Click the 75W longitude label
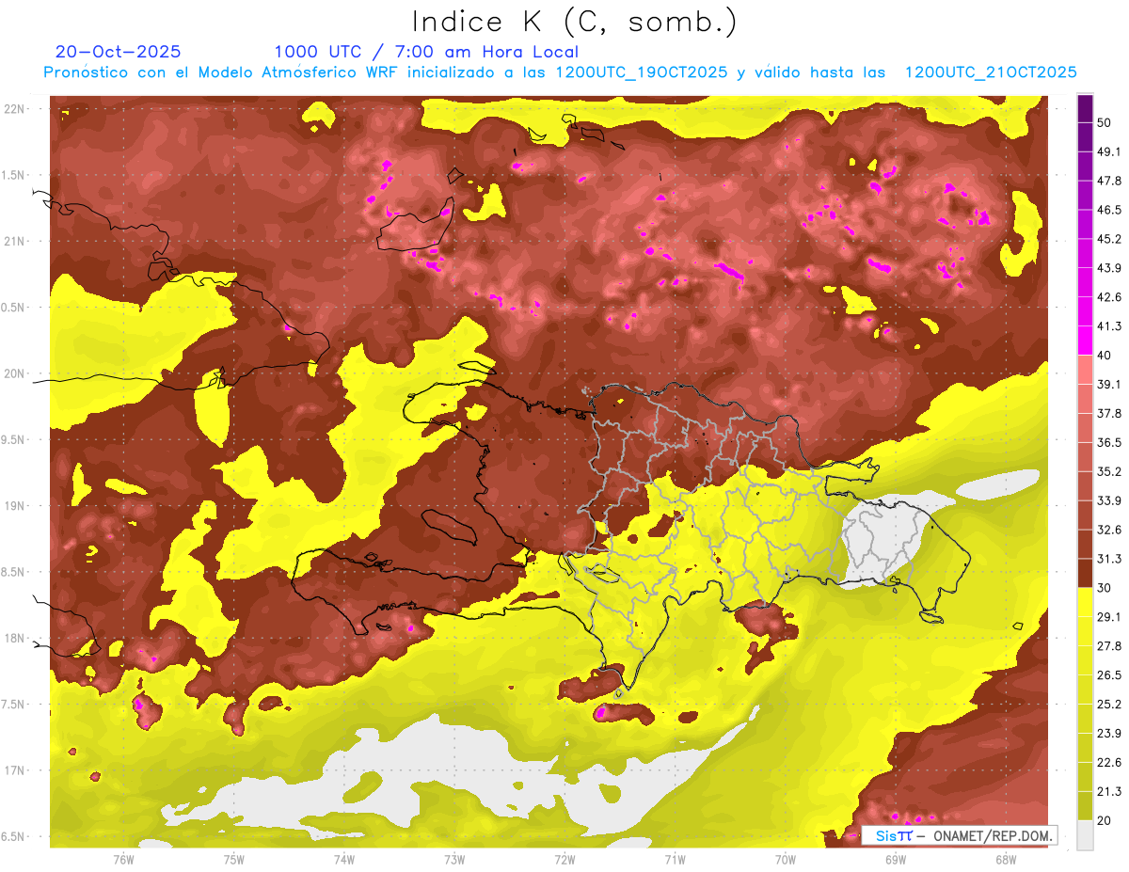1129x872 pixels. pyautogui.click(x=234, y=859)
